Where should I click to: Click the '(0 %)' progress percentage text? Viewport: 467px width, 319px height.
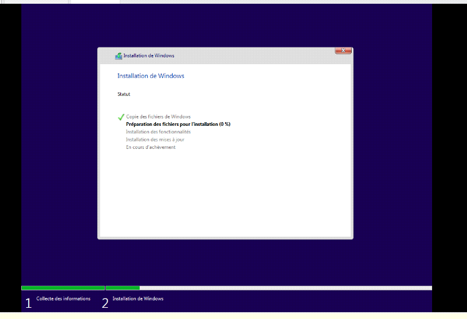[x=225, y=124]
